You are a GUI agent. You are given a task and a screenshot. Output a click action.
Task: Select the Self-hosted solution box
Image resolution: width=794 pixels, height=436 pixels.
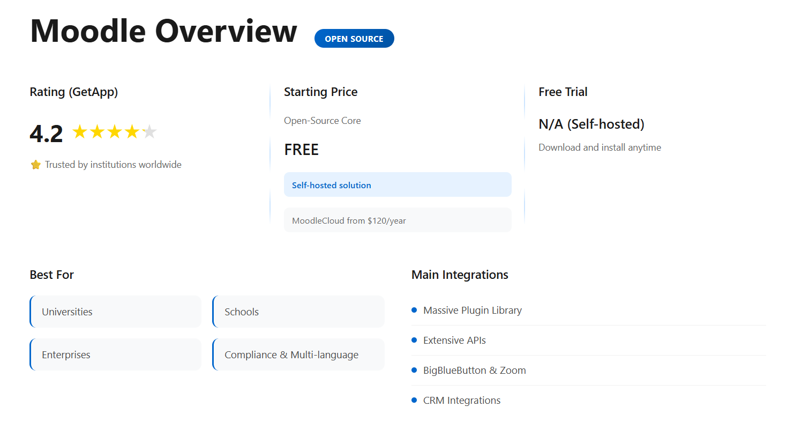click(398, 184)
